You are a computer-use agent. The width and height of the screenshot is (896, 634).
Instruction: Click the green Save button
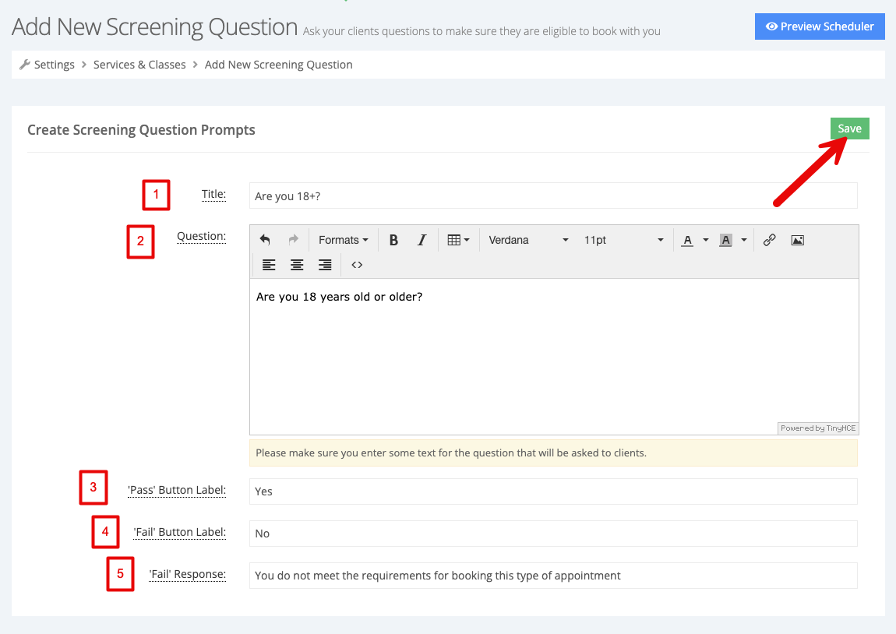tap(850, 129)
